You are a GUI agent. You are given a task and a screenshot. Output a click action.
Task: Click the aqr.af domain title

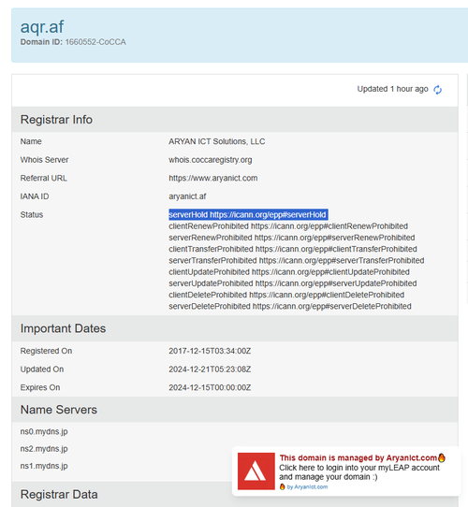coord(42,26)
